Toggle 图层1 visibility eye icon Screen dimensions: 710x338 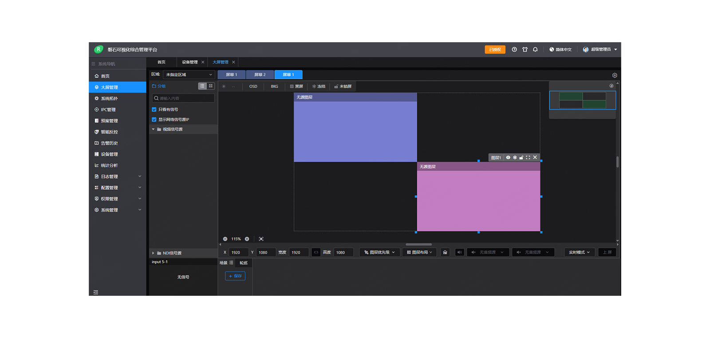pyautogui.click(x=508, y=157)
